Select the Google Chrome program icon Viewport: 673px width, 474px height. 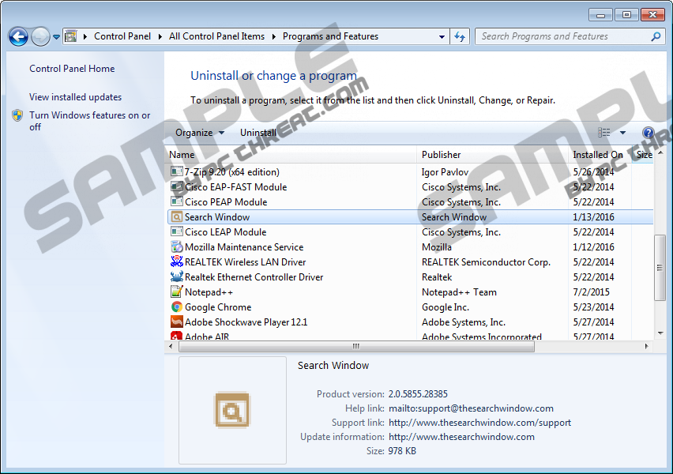[177, 307]
